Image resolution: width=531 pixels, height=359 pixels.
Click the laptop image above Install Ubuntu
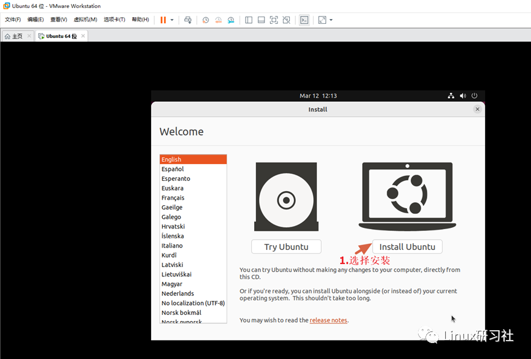click(x=408, y=196)
